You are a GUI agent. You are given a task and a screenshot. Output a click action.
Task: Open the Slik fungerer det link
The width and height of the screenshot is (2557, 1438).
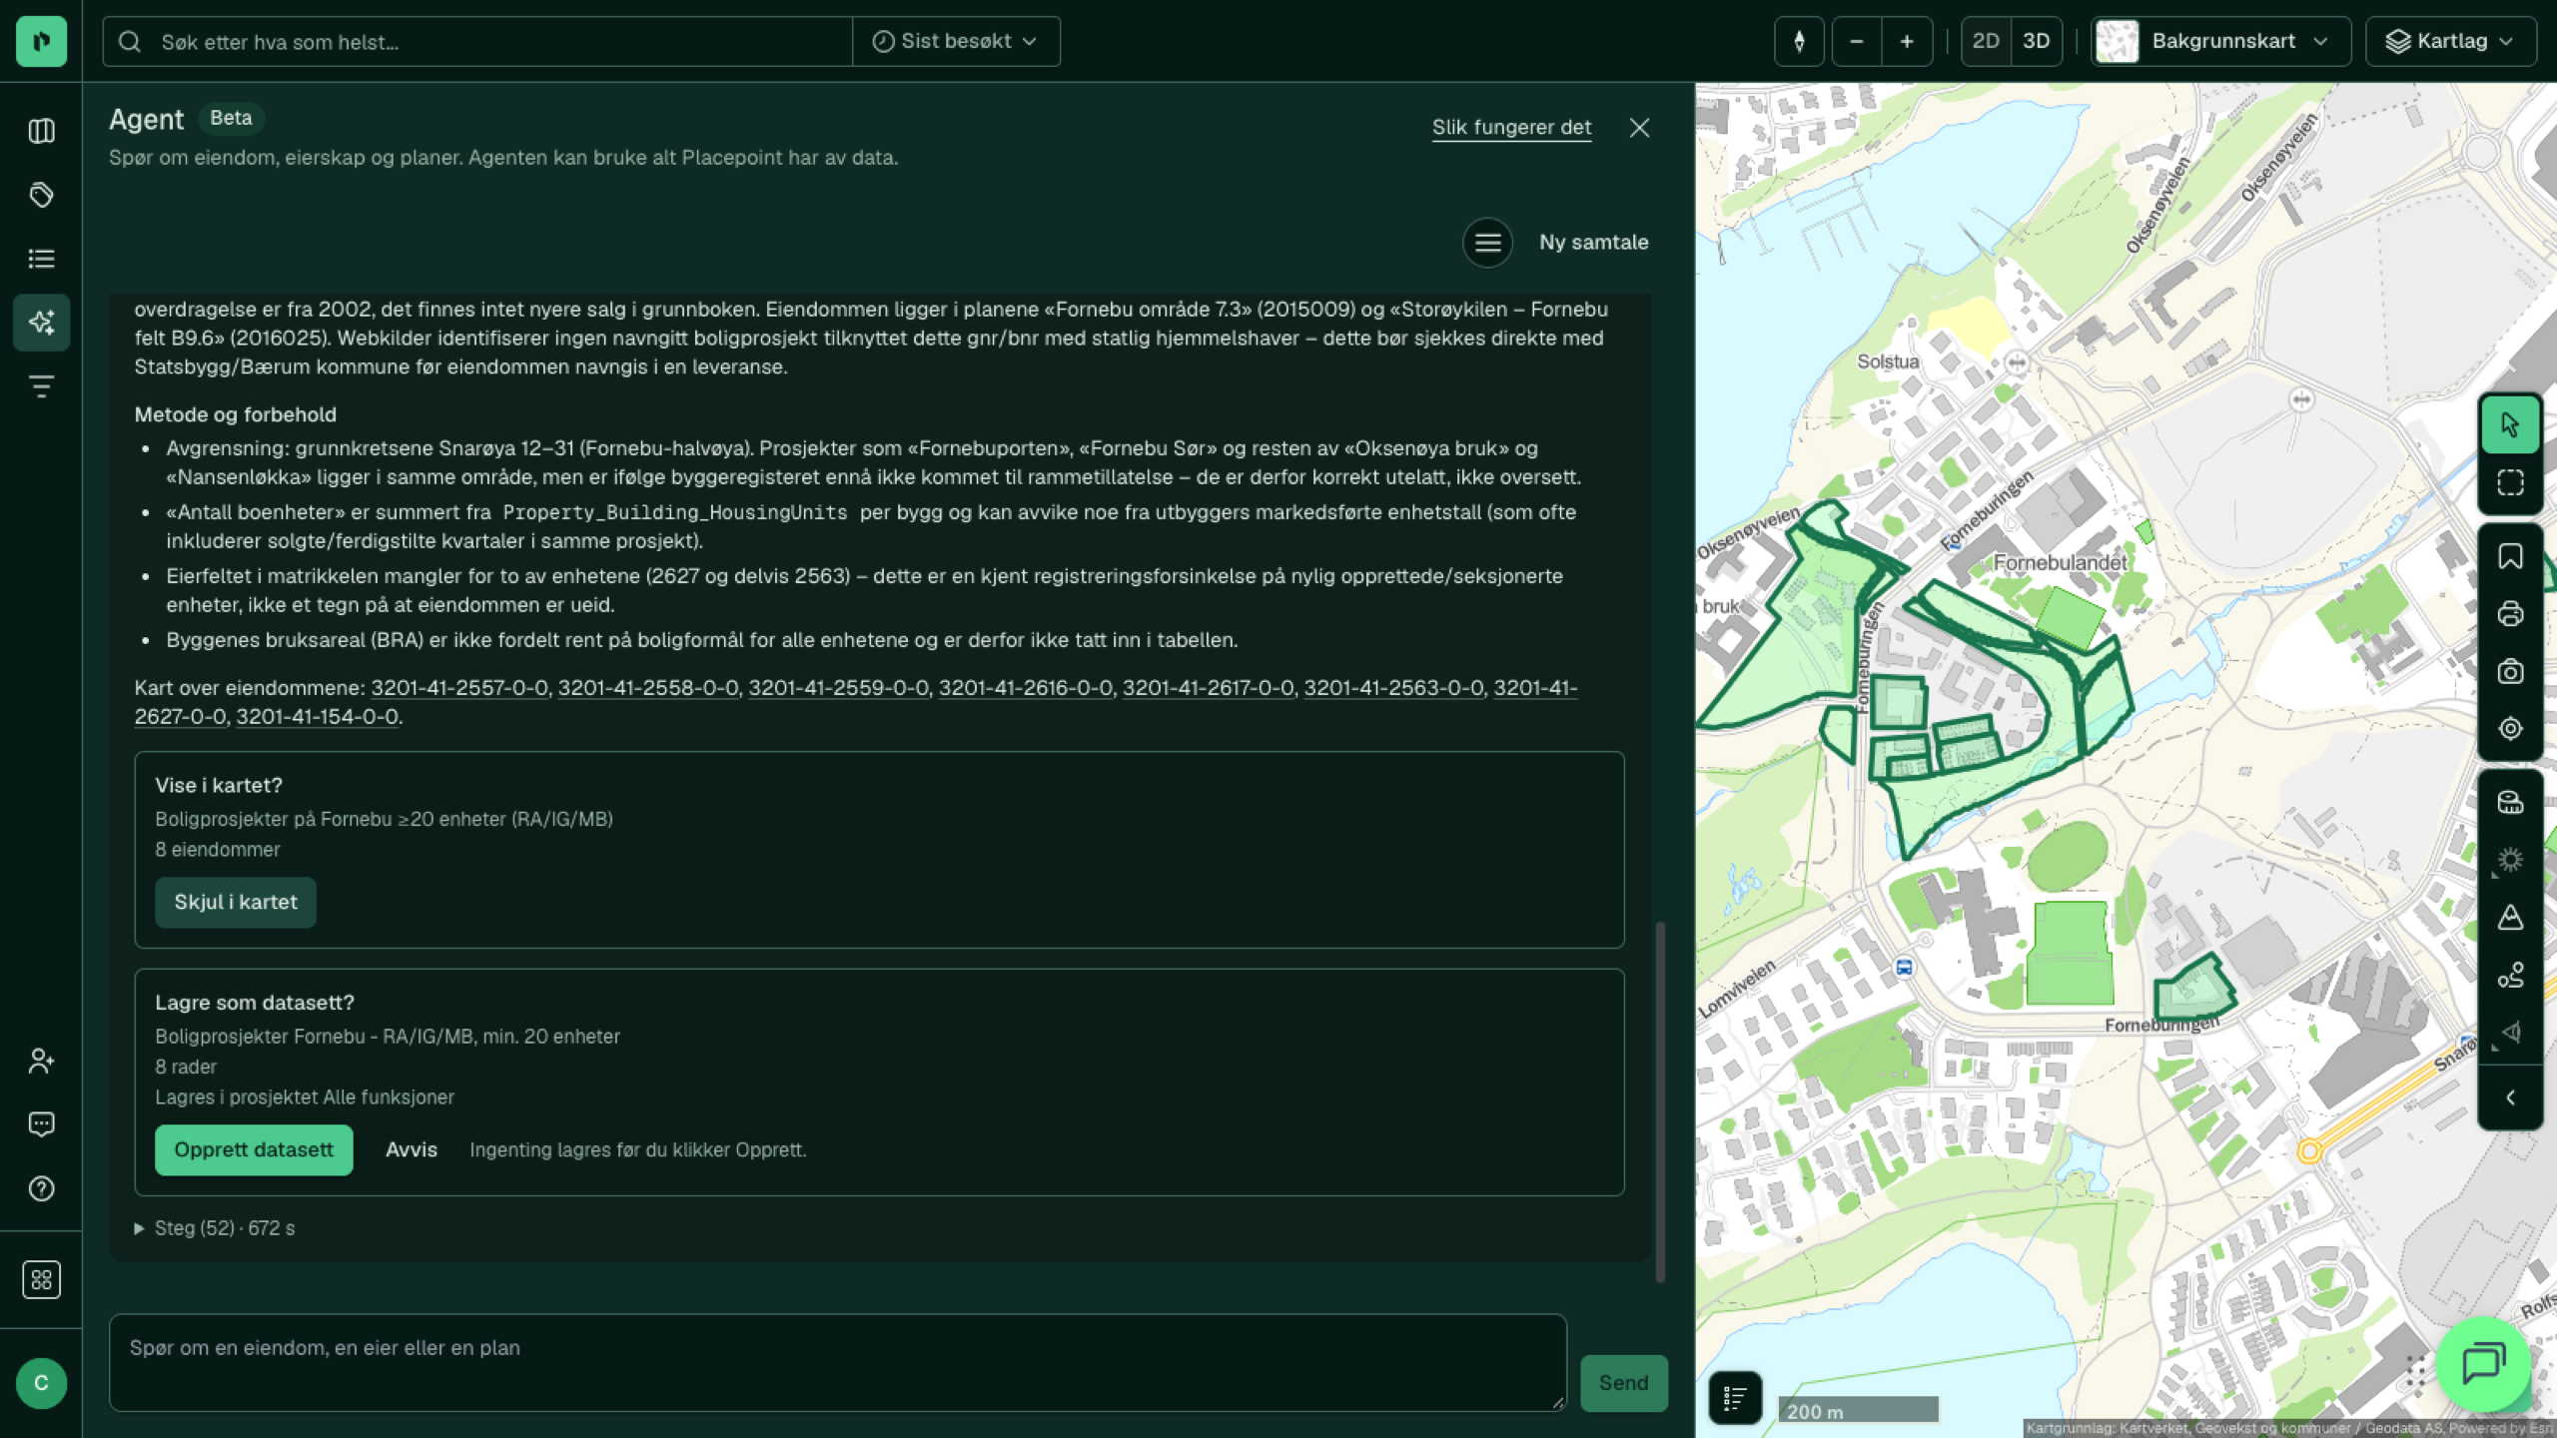tap(1511, 128)
